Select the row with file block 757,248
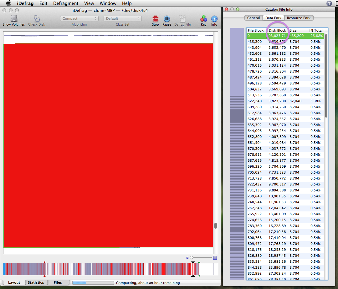Screen dimensions: 338x289 (x=285, y=208)
